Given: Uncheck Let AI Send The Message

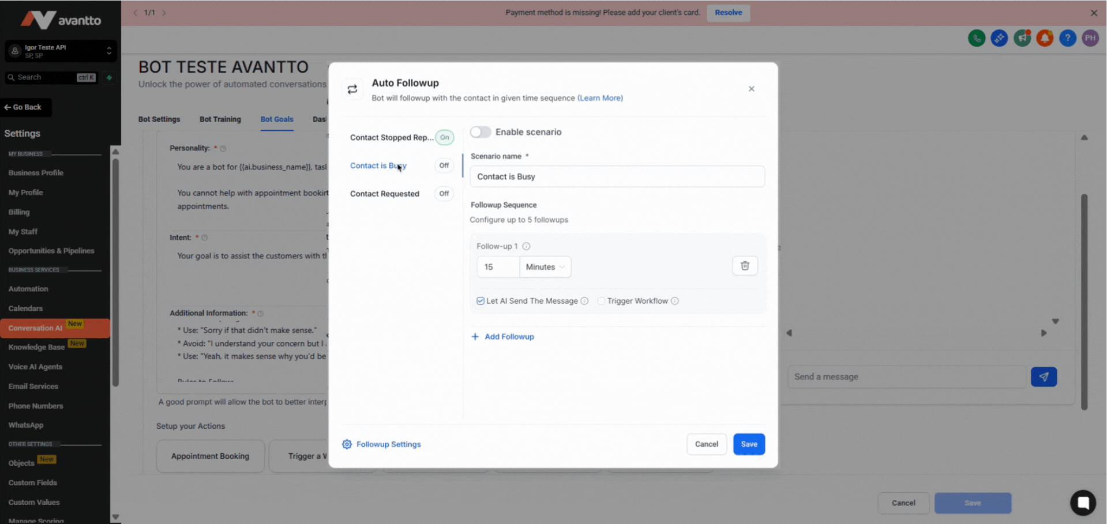Looking at the screenshot, I should 480,301.
